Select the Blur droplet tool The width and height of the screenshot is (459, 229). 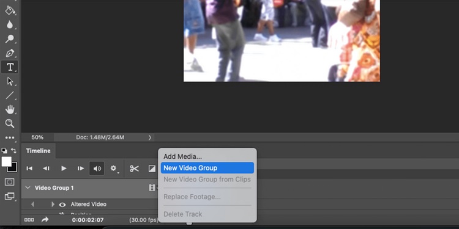pyautogui.click(x=10, y=25)
